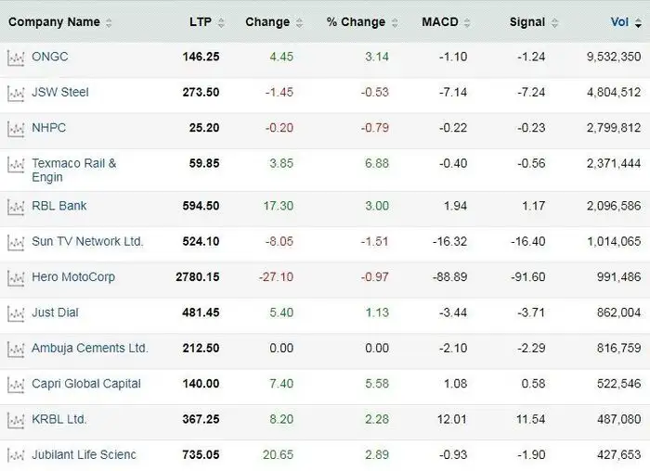
Task: Open the KRBL Ltd. stock page
Action: point(59,419)
